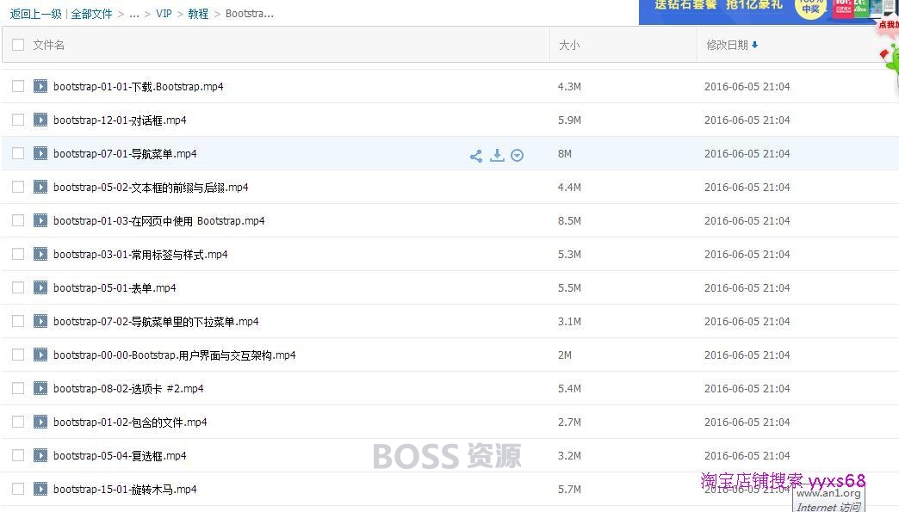
Task: Click the video icon of bootstrap-08-02-选项卡 #2.mp4
Action: tap(40, 388)
